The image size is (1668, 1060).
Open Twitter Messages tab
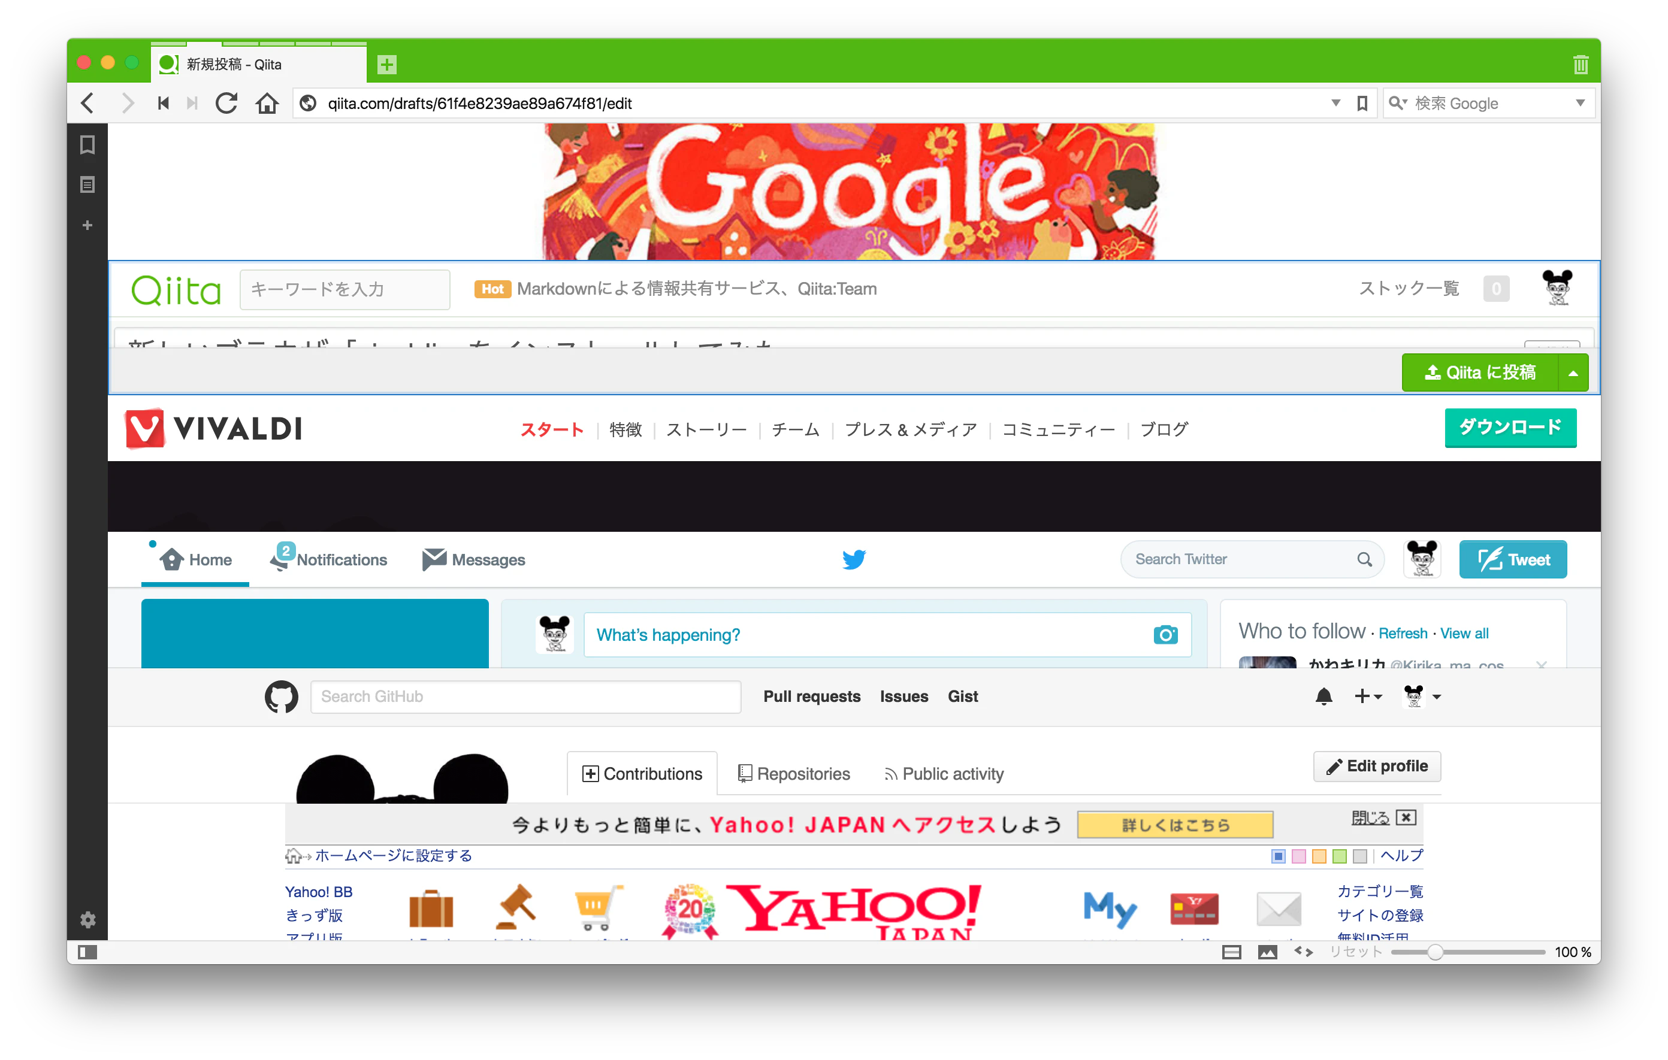[x=474, y=559]
